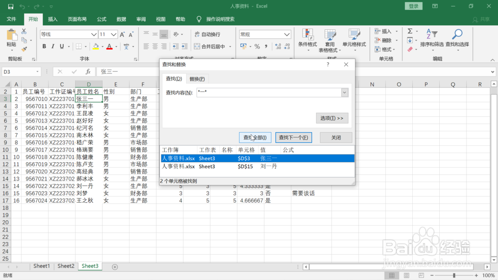Click 关闭 button in Find dialog

(x=336, y=137)
